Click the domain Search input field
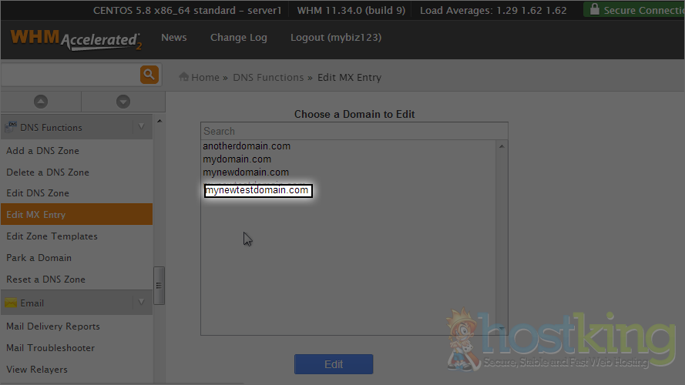The height and width of the screenshot is (385, 685). (x=354, y=131)
